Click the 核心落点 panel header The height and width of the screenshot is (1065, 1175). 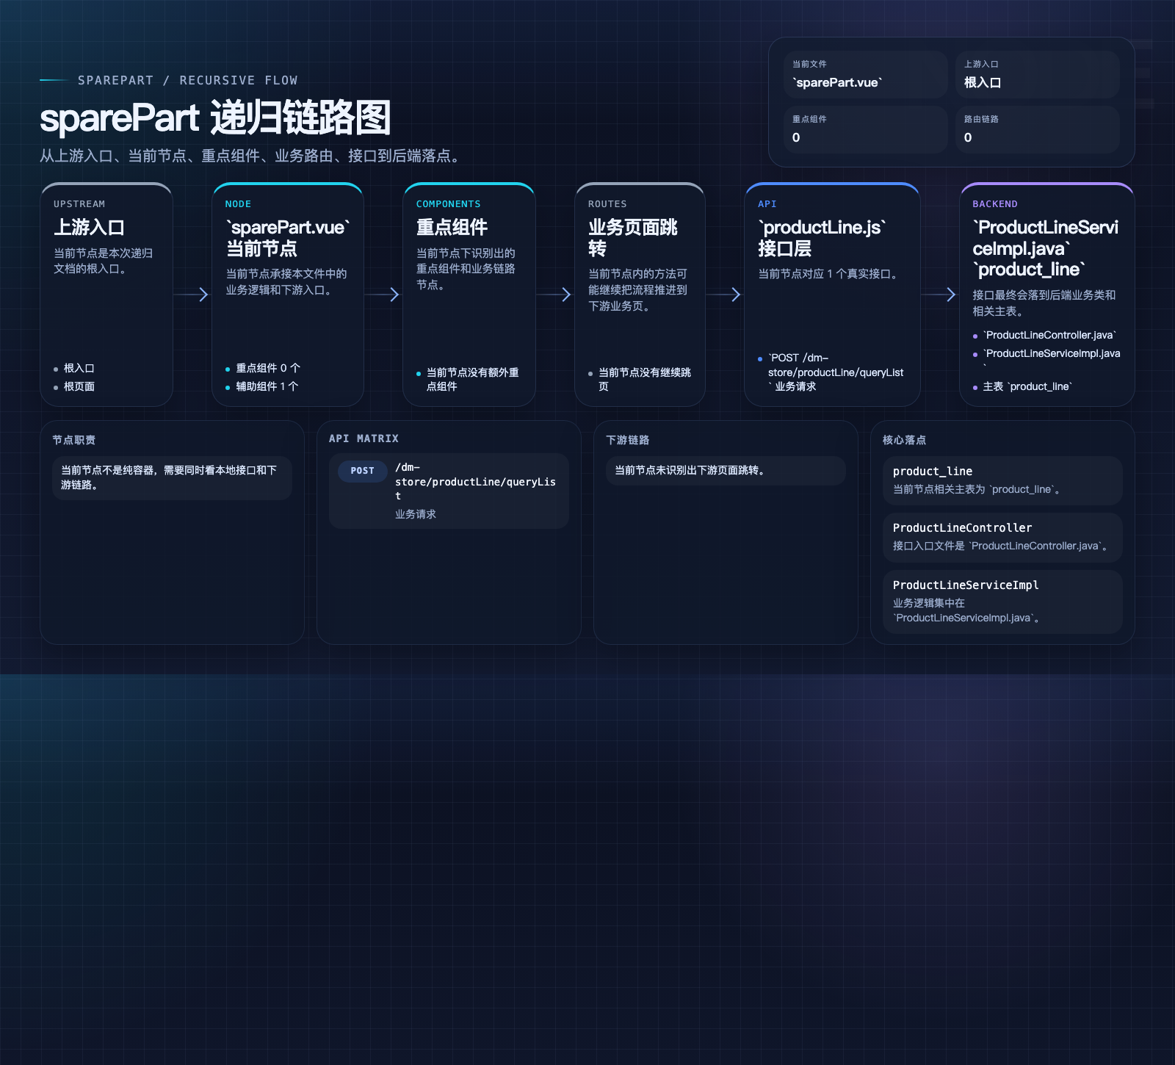pyautogui.click(x=904, y=440)
